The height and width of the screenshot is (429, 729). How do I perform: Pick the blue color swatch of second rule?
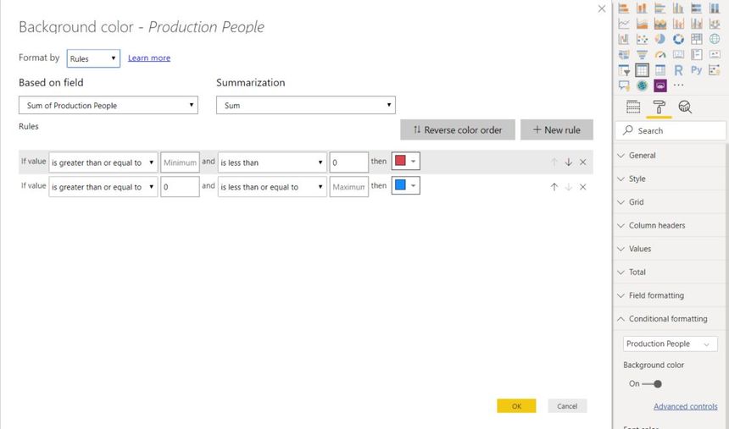click(x=405, y=185)
